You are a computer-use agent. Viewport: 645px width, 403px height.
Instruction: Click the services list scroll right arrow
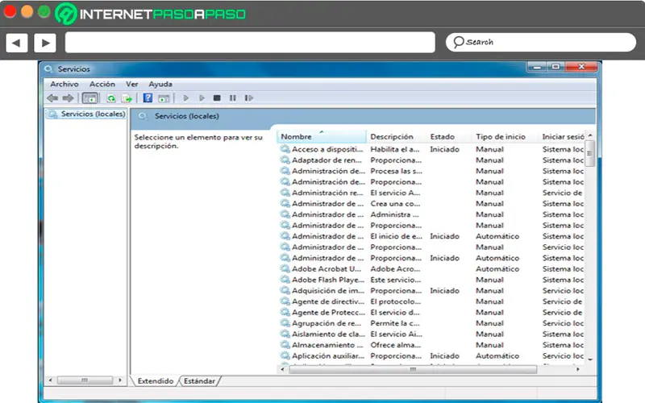pos(578,369)
